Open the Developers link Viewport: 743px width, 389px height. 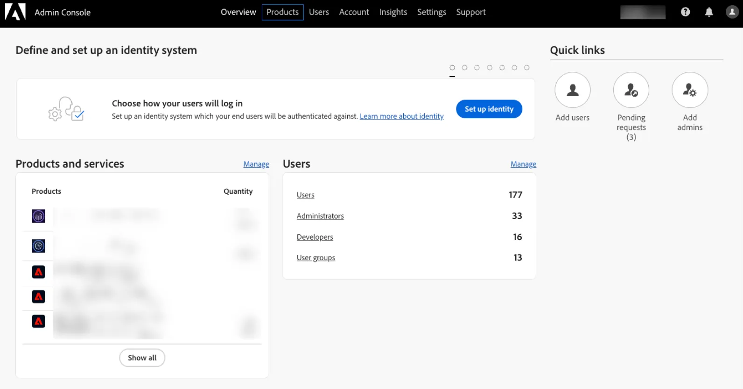point(315,237)
